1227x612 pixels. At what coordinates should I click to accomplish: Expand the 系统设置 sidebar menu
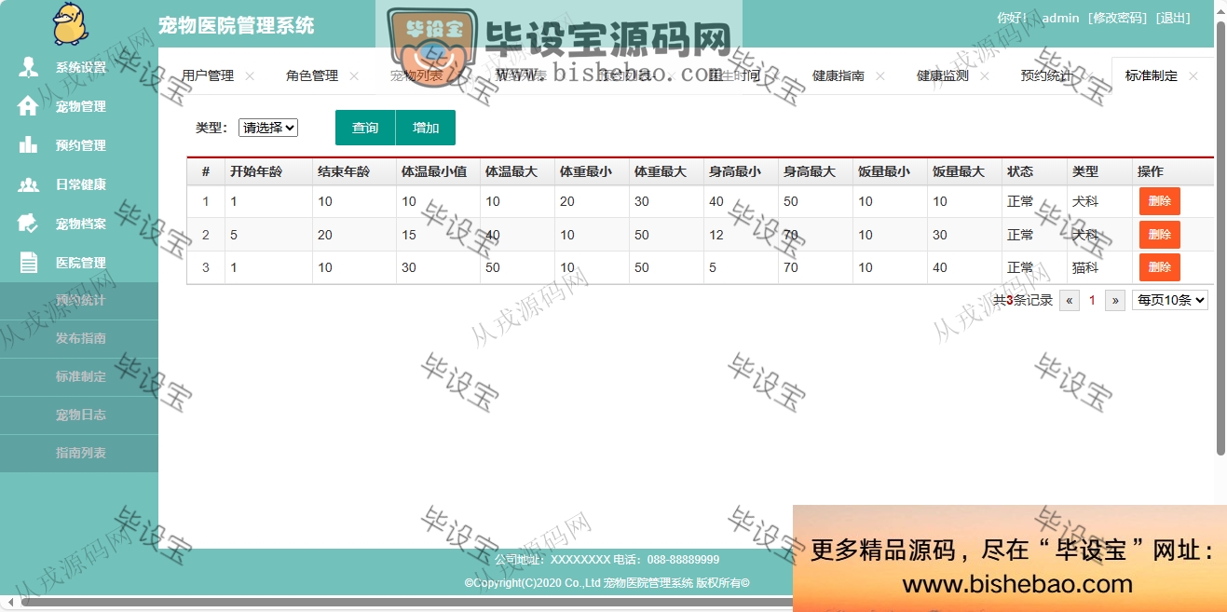tap(79, 67)
